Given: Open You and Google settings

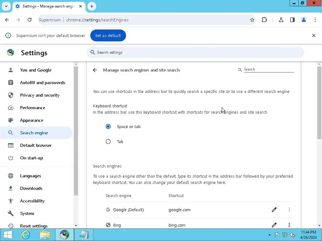Looking at the screenshot, I should (x=36, y=70).
